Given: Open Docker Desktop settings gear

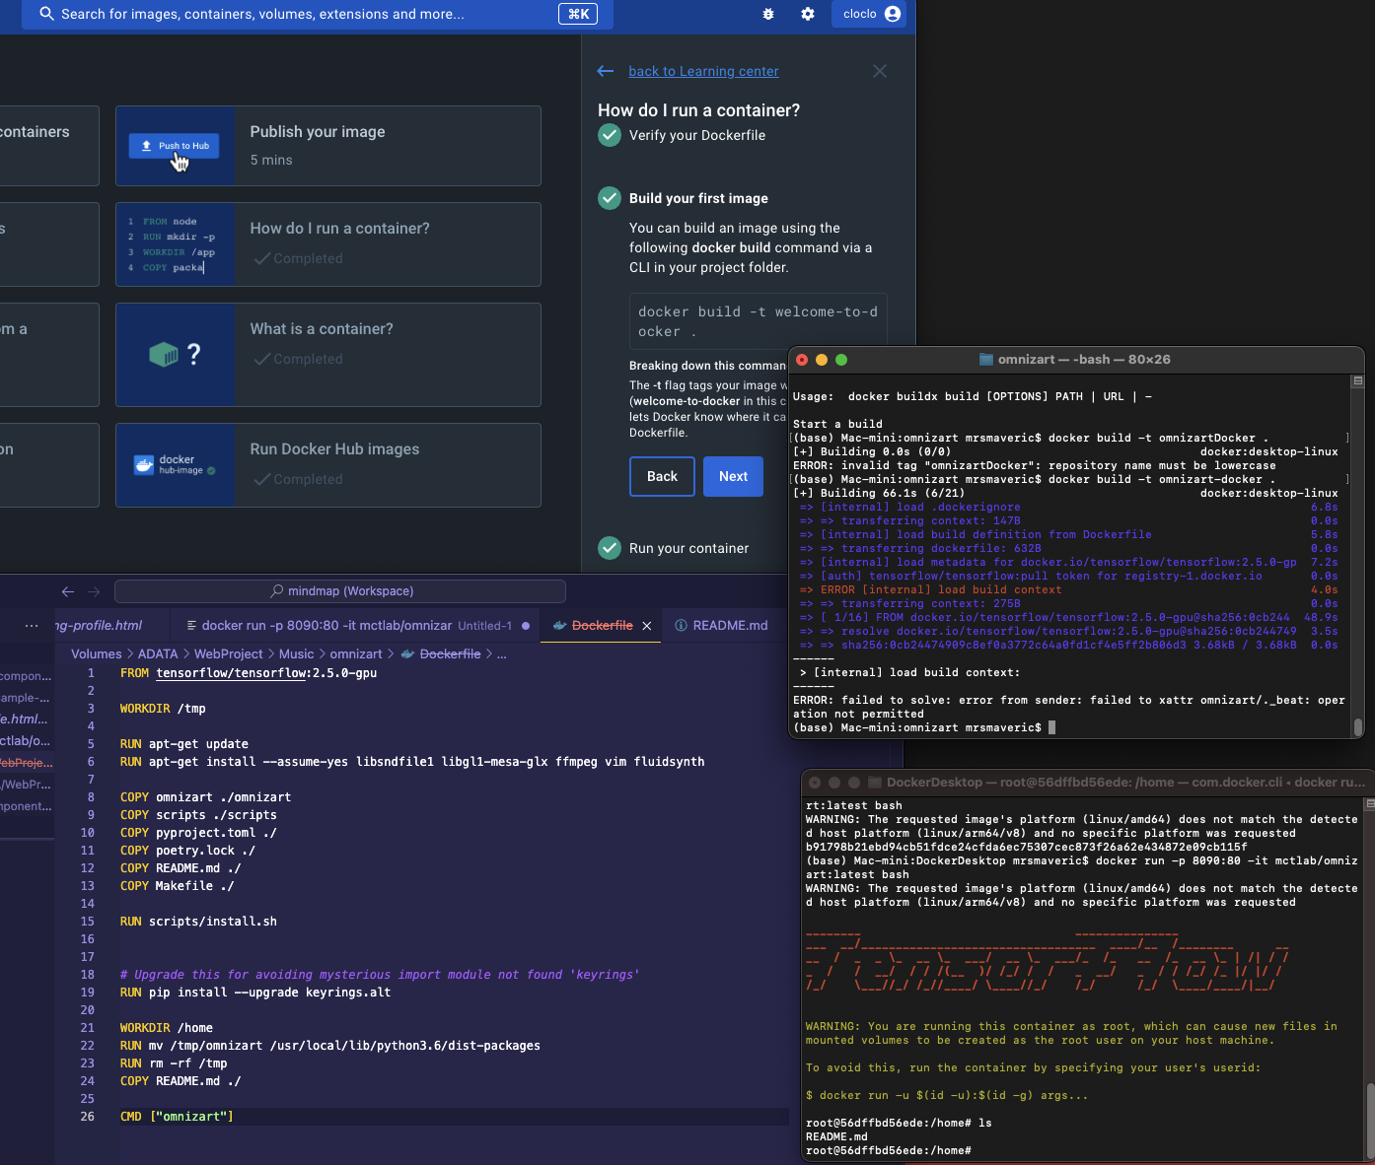Looking at the screenshot, I should 808,14.
